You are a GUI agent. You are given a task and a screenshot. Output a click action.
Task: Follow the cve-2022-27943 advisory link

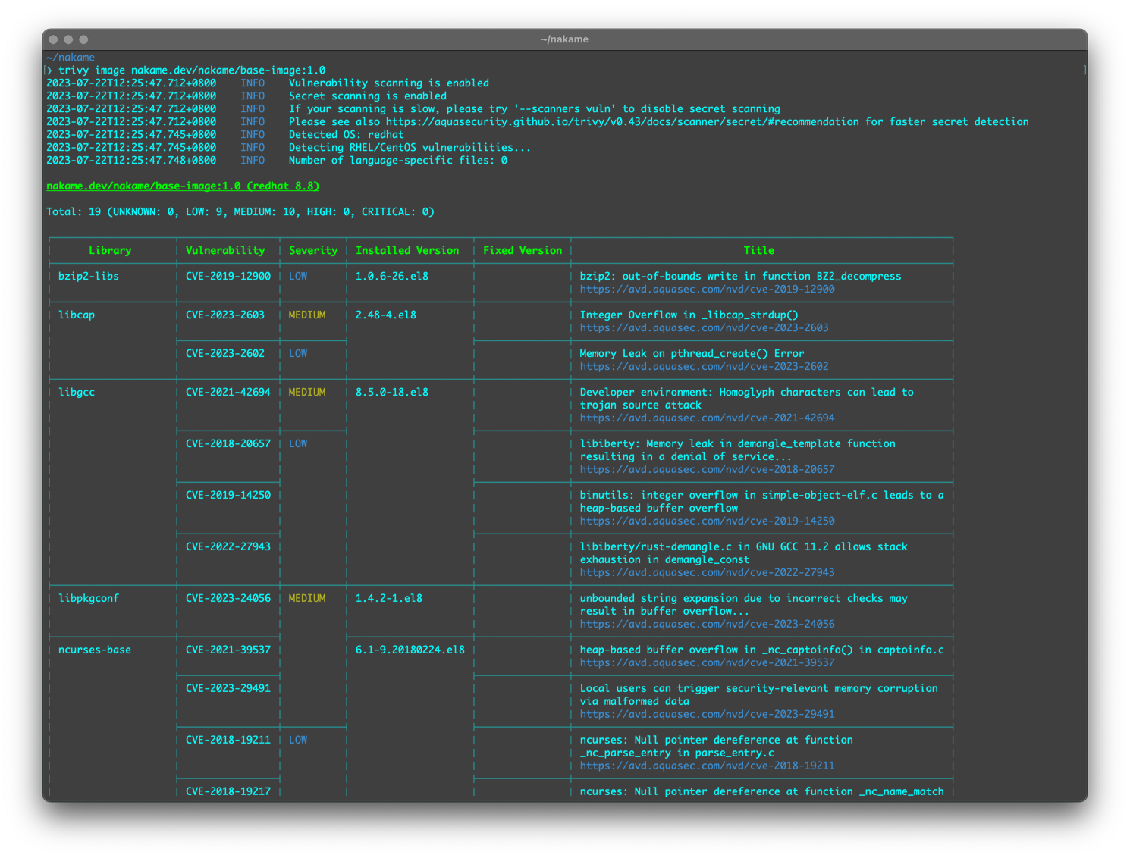707,573
